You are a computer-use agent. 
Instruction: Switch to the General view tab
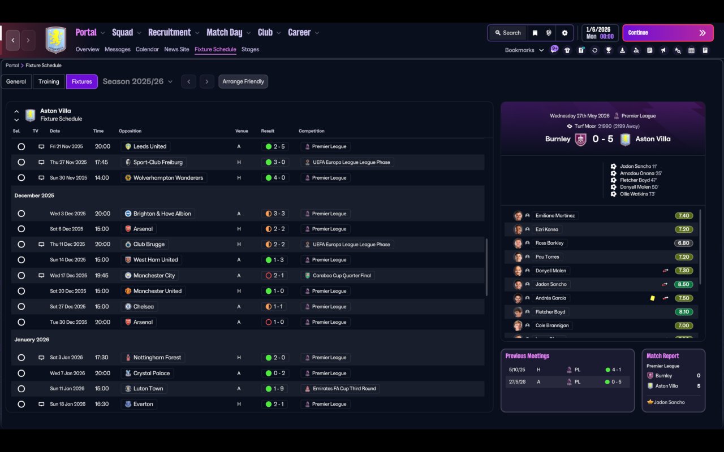point(16,81)
